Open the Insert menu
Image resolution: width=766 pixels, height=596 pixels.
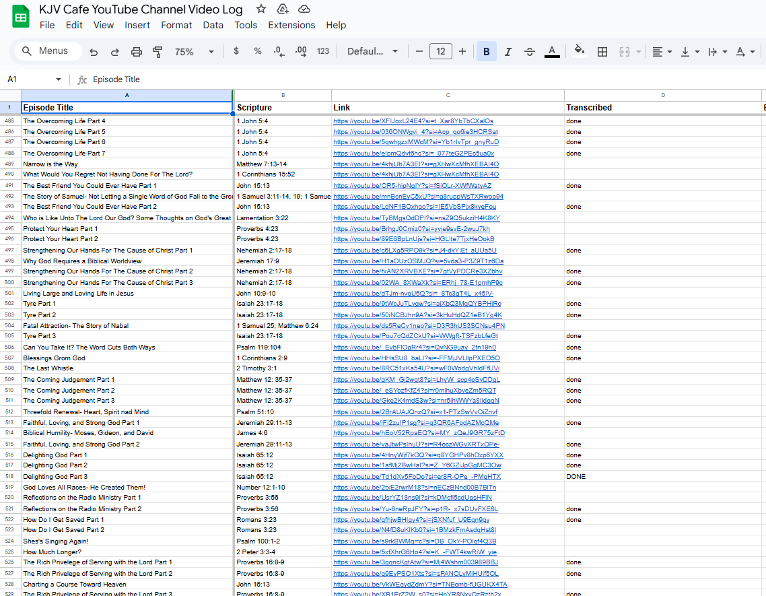click(137, 25)
